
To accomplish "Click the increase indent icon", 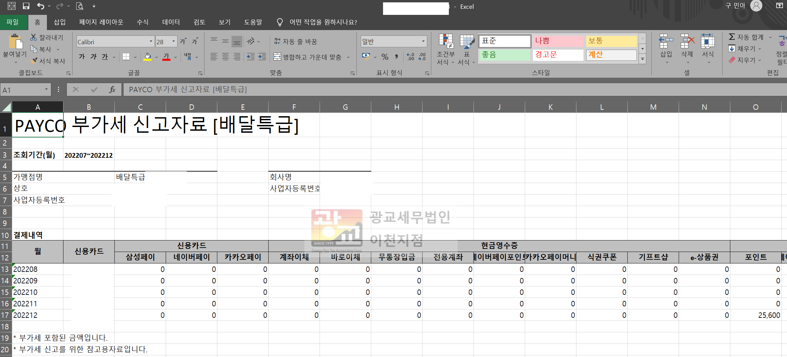I will click(262, 57).
